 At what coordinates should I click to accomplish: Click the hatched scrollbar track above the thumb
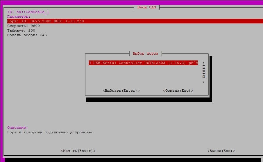pyautogui.click(x=204, y=70)
